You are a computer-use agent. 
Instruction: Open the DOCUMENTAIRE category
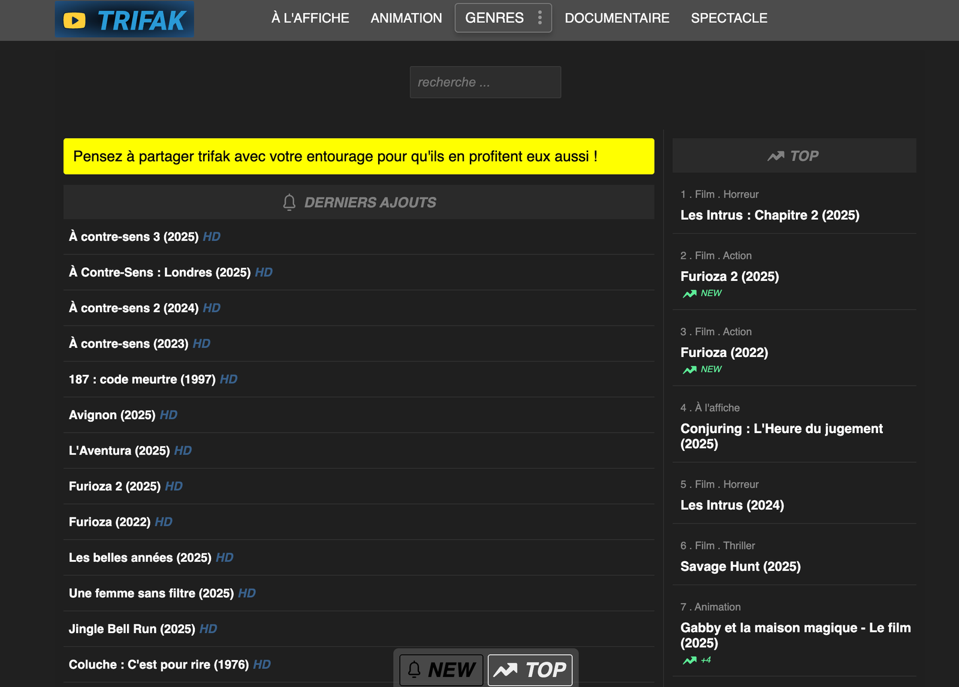617,18
